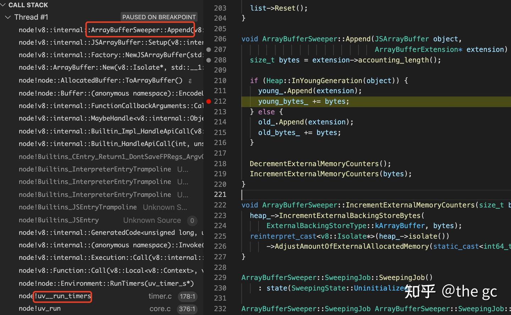511x315 pixels.
Task: Toggle a breakpoint on line 225
Action: pos(209,236)
